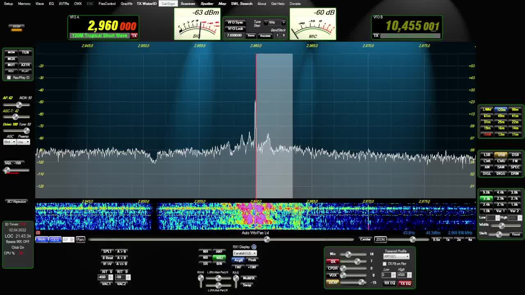Check the Rec/Play ID checkbox
Screen dimensions: 525x295
9,77
